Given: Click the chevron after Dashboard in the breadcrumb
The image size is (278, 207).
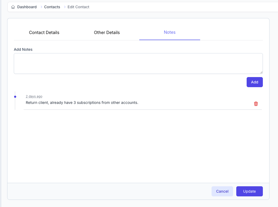Looking at the screenshot, I should pyautogui.click(x=41, y=7).
